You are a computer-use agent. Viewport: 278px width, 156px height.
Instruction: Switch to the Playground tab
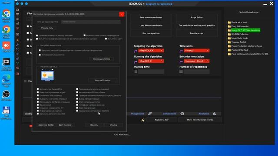[x=137, y=114]
